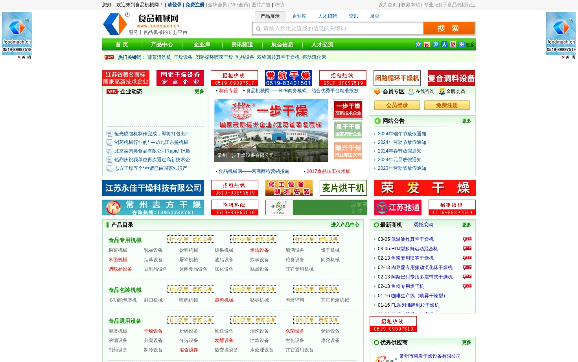Close the right floating ad
Image resolution: width=578 pixels, height=362 pixels.
pyautogui.click(x=568, y=57)
